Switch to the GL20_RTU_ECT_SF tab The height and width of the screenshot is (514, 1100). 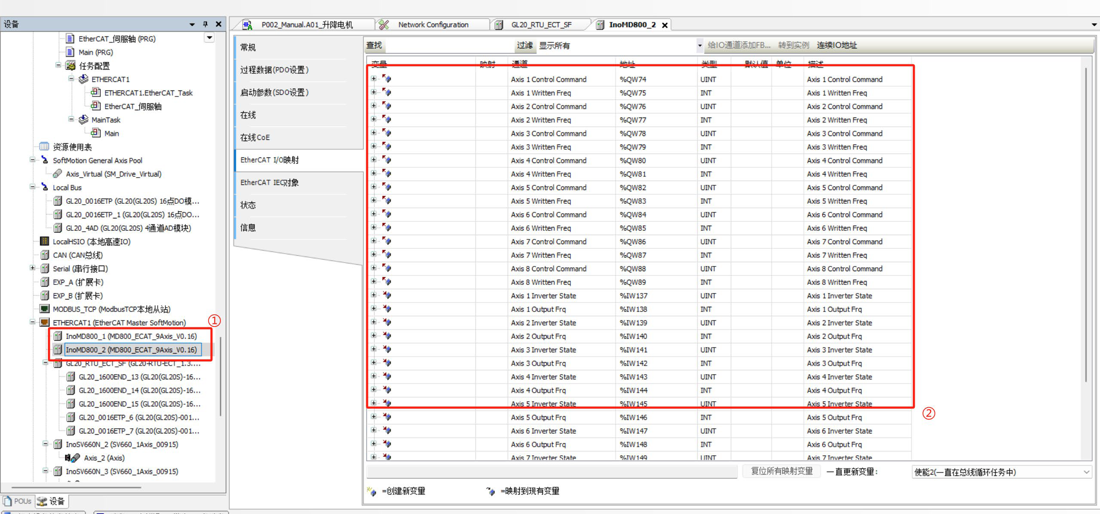(x=541, y=25)
